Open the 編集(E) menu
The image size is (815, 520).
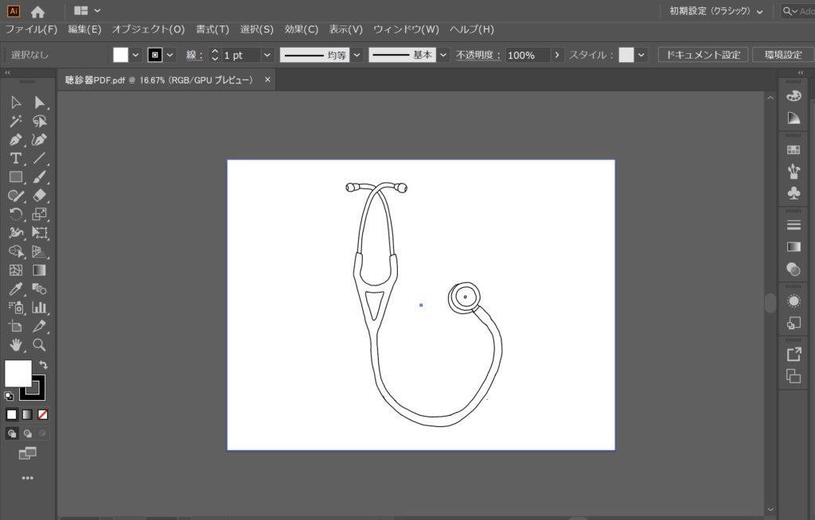pos(84,29)
